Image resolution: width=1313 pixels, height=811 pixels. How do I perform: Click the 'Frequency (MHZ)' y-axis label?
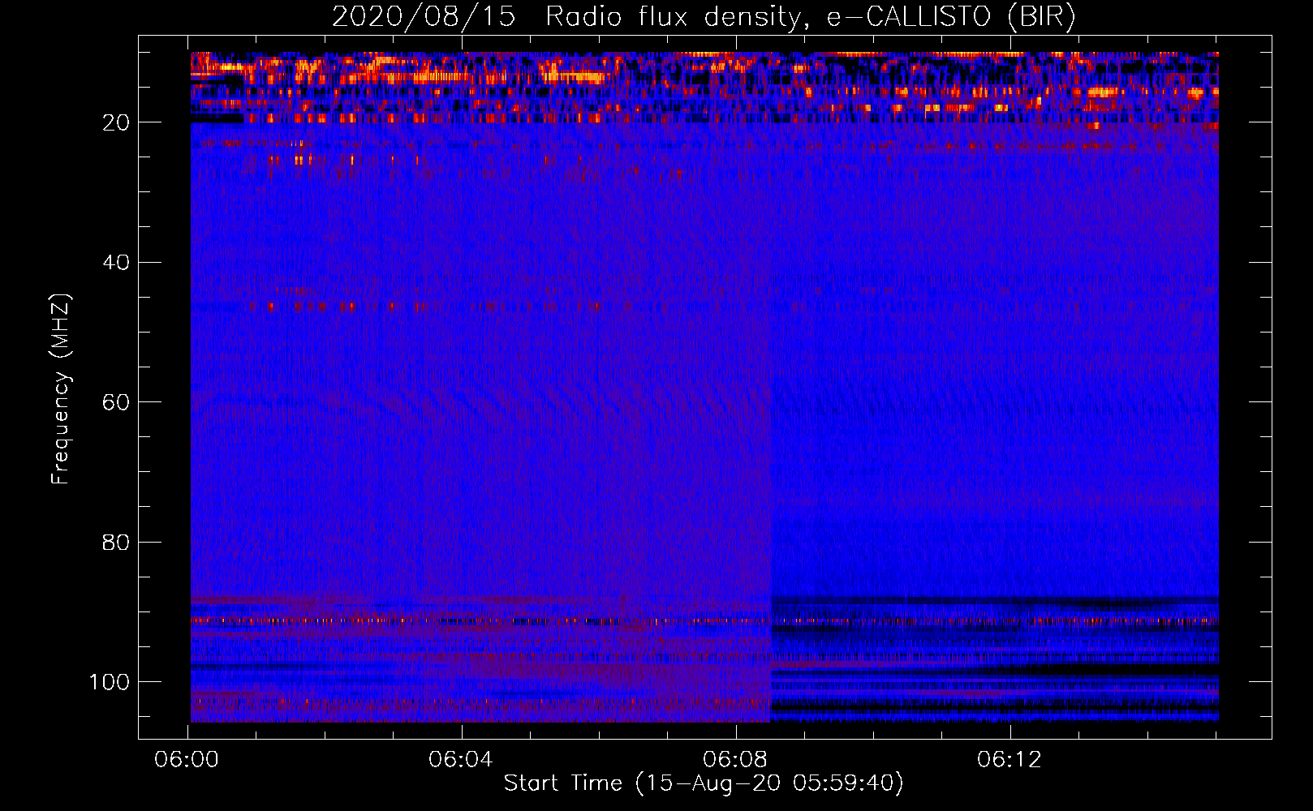point(61,388)
